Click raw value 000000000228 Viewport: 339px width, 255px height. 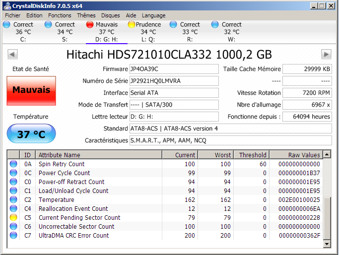[299, 218]
